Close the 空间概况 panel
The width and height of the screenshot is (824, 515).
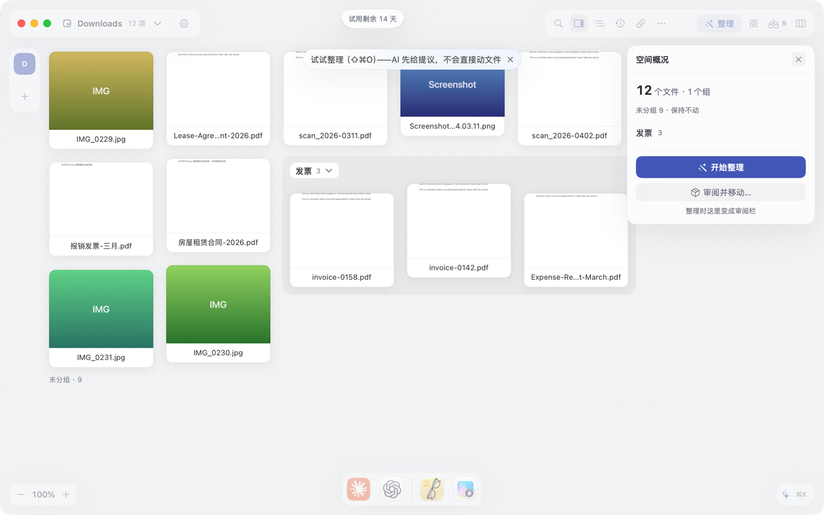(x=798, y=59)
